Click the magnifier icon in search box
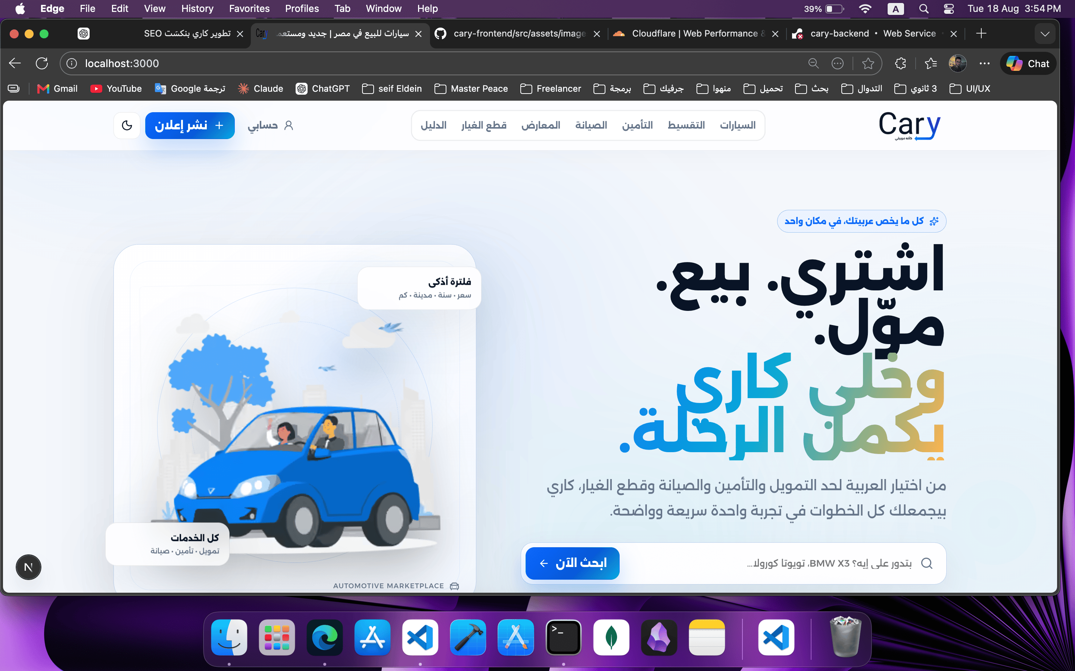This screenshot has width=1075, height=671. point(927,563)
